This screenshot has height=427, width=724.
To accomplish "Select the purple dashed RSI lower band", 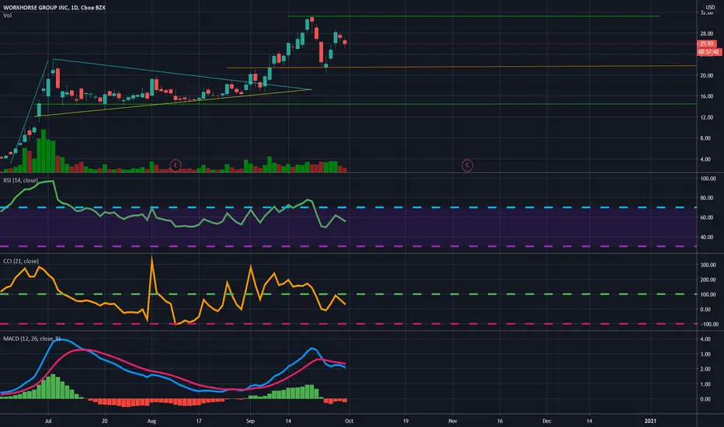I will click(x=348, y=246).
